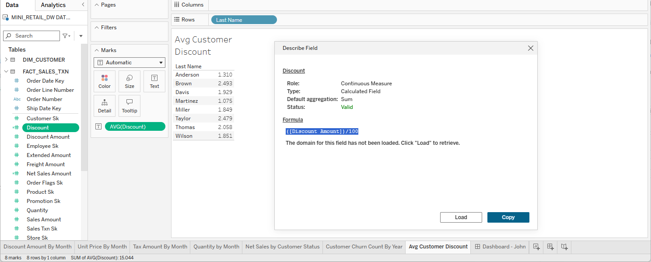This screenshot has width=651, height=262.
Task: Collapse the Pages shelf chevron
Action: pyautogui.click(x=96, y=5)
